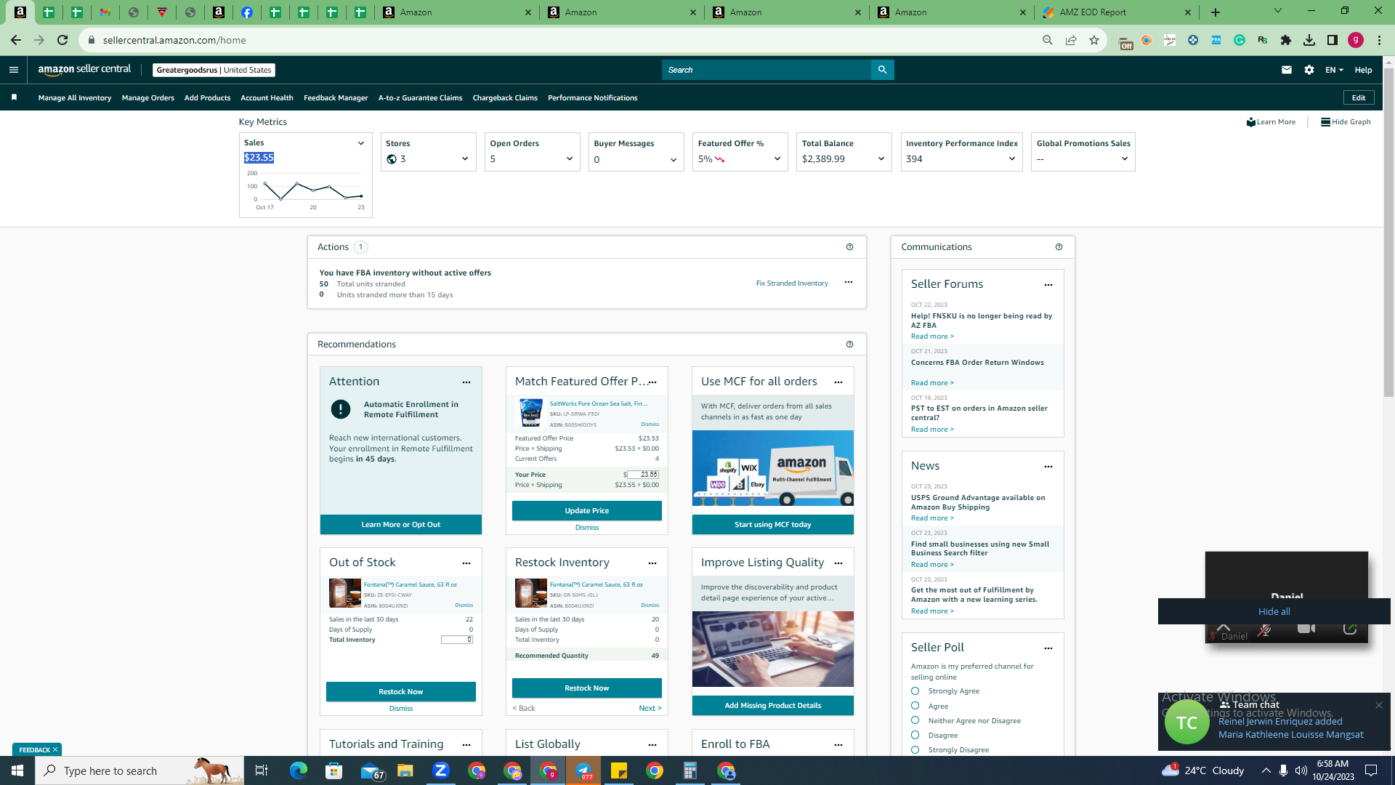Click the Amazon Seller Central logo

click(x=84, y=70)
